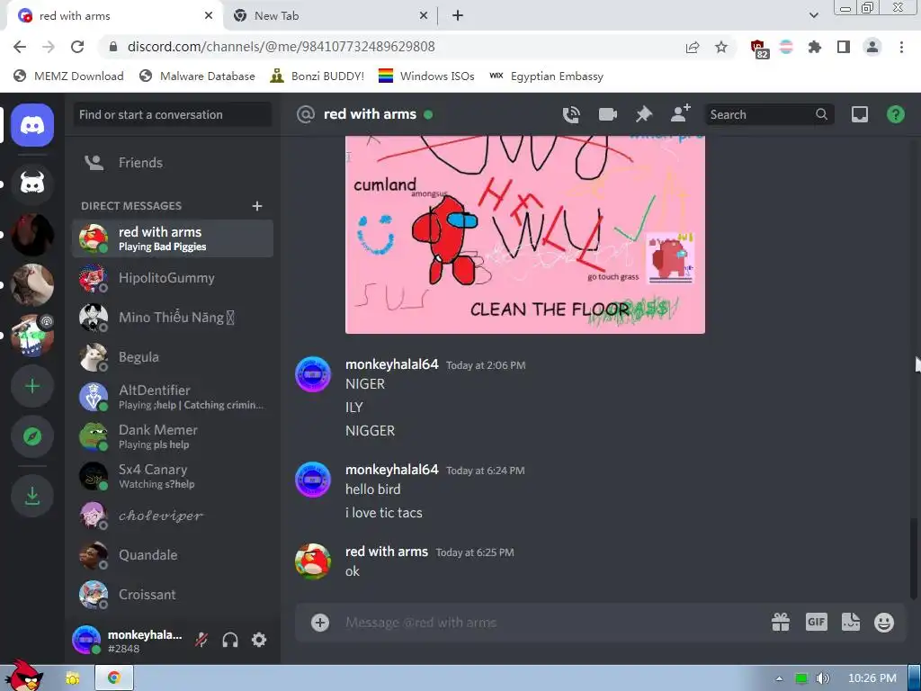Unmute the microphone
This screenshot has width=921, height=691.
point(201,640)
